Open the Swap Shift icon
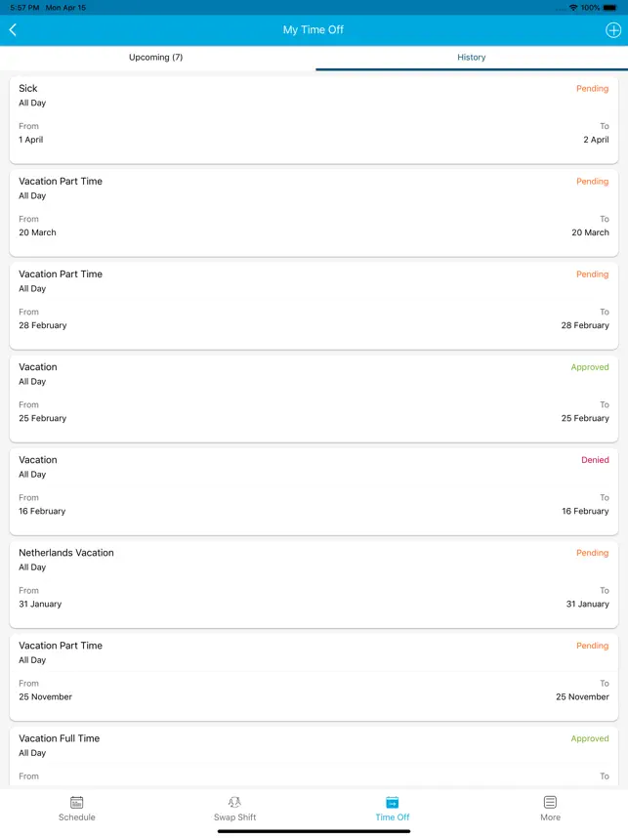 pos(234,803)
